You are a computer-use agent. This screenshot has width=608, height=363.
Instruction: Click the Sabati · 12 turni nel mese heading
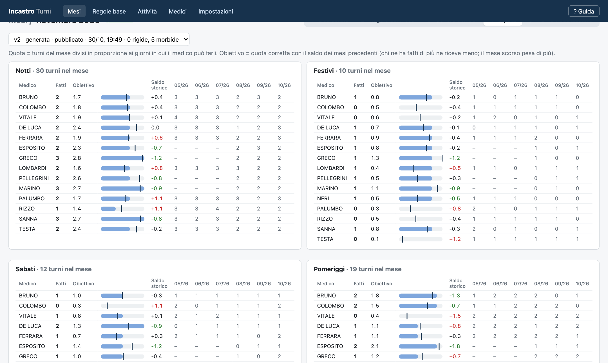[53, 269]
